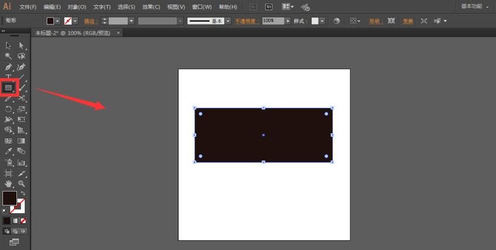Open the 文件(F) menu

point(28,7)
